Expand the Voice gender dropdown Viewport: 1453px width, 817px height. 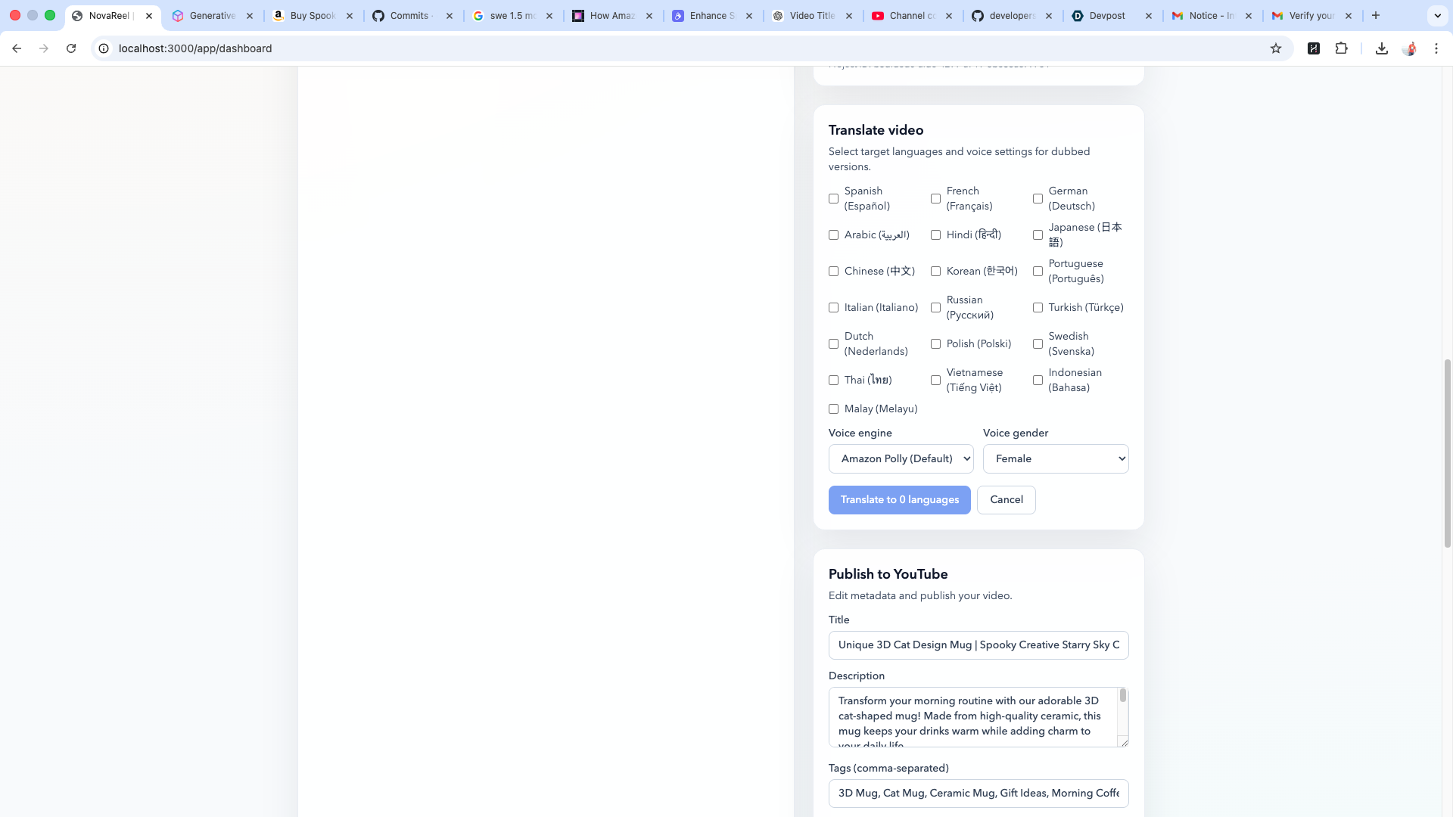coord(1055,458)
